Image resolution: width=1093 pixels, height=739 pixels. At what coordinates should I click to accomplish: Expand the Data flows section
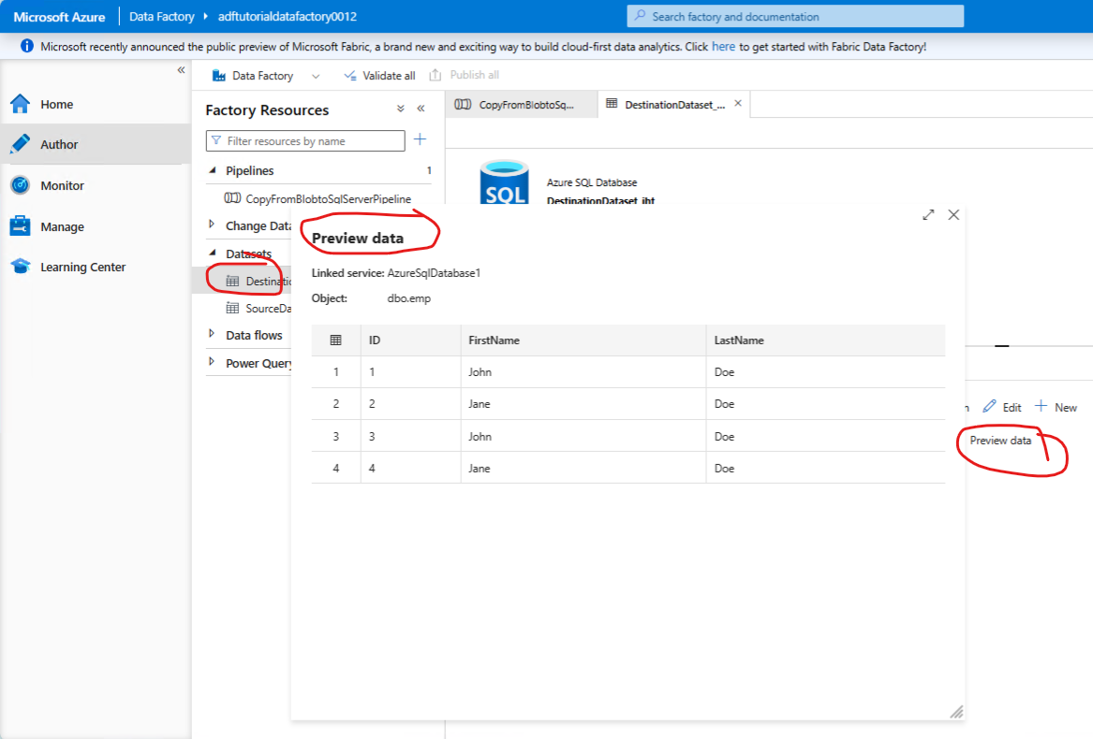point(212,334)
